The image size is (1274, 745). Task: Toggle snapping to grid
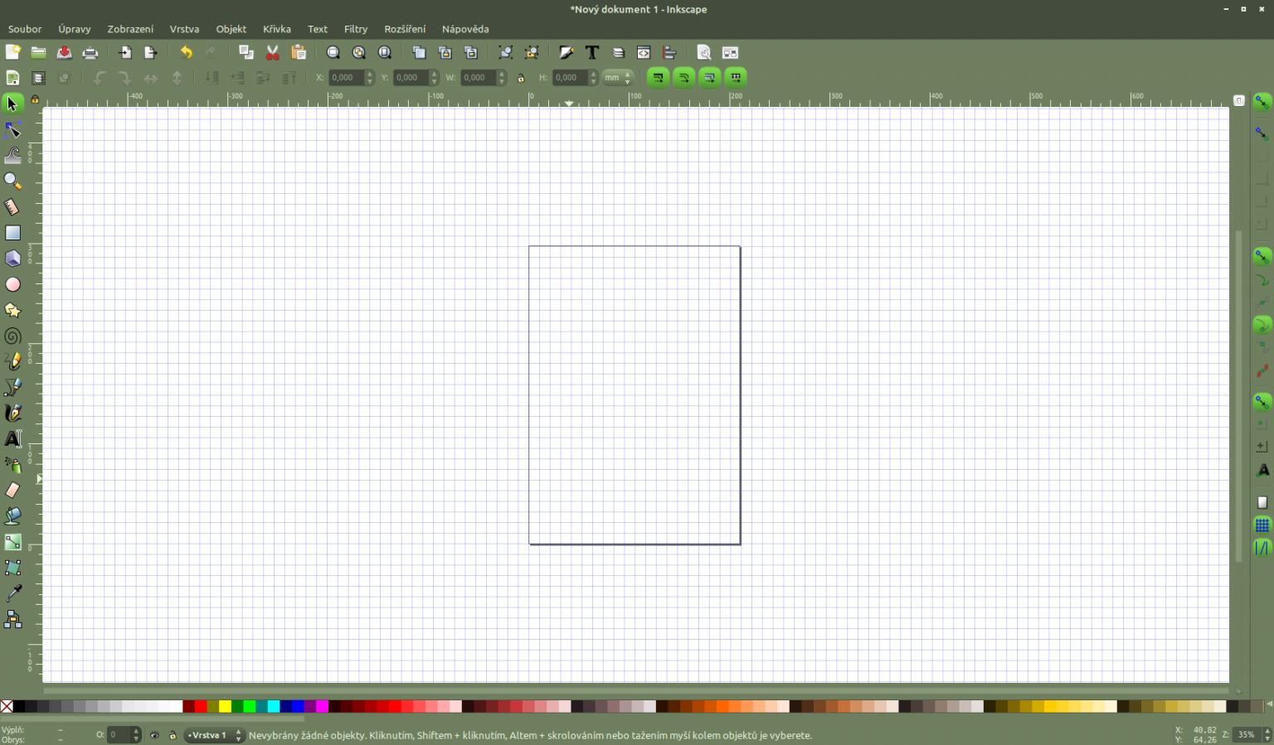(x=1262, y=525)
